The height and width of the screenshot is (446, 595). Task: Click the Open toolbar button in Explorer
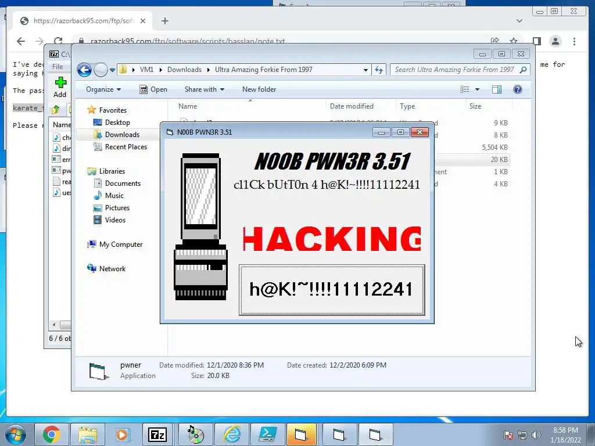point(153,89)
